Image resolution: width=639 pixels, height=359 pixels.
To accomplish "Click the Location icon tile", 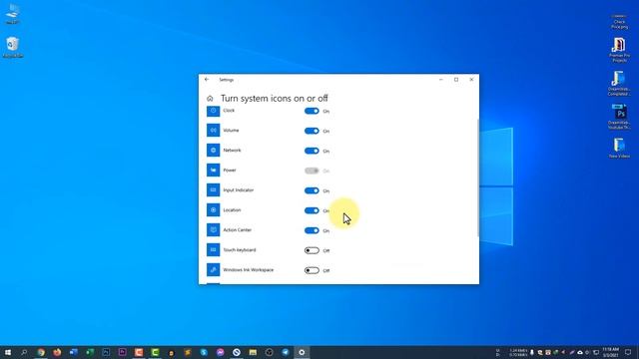I will (x=213, y=210).
